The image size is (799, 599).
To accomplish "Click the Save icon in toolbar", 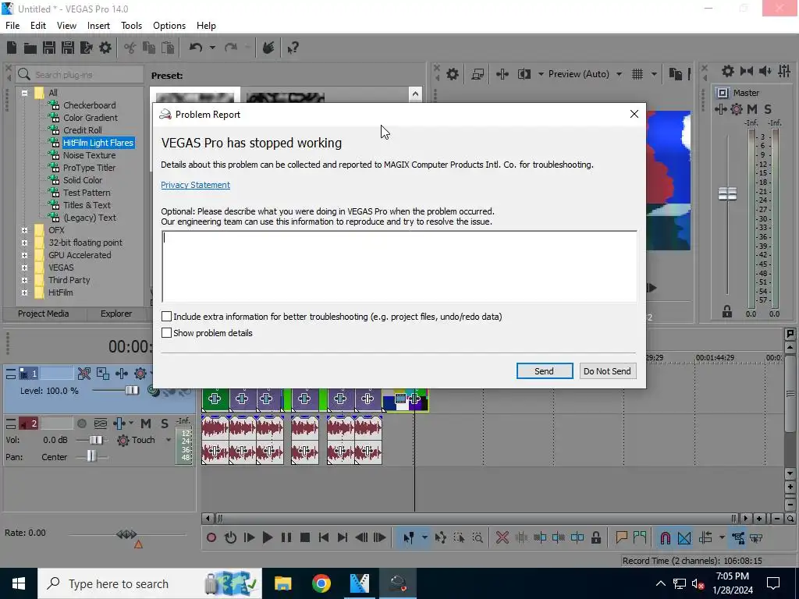I will (x=49, y=48).
